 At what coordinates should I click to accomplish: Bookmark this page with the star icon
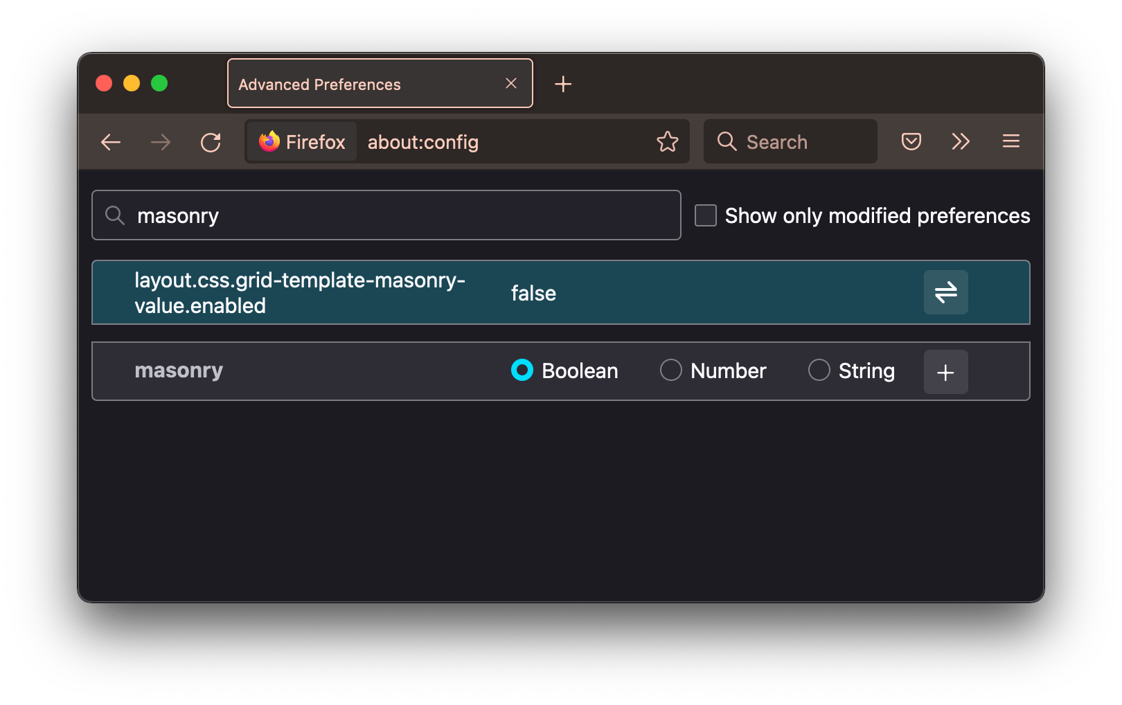click(x=668, y=142)
